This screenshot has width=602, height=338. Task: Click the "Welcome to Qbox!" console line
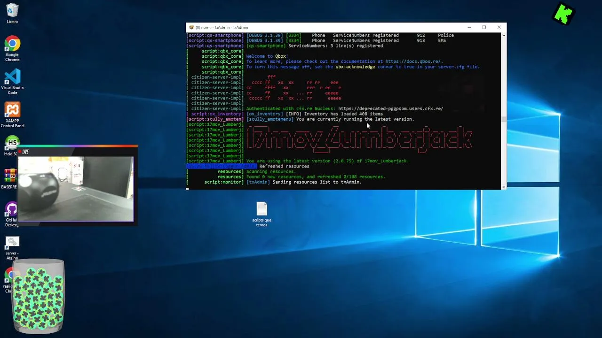click(267, 56)
